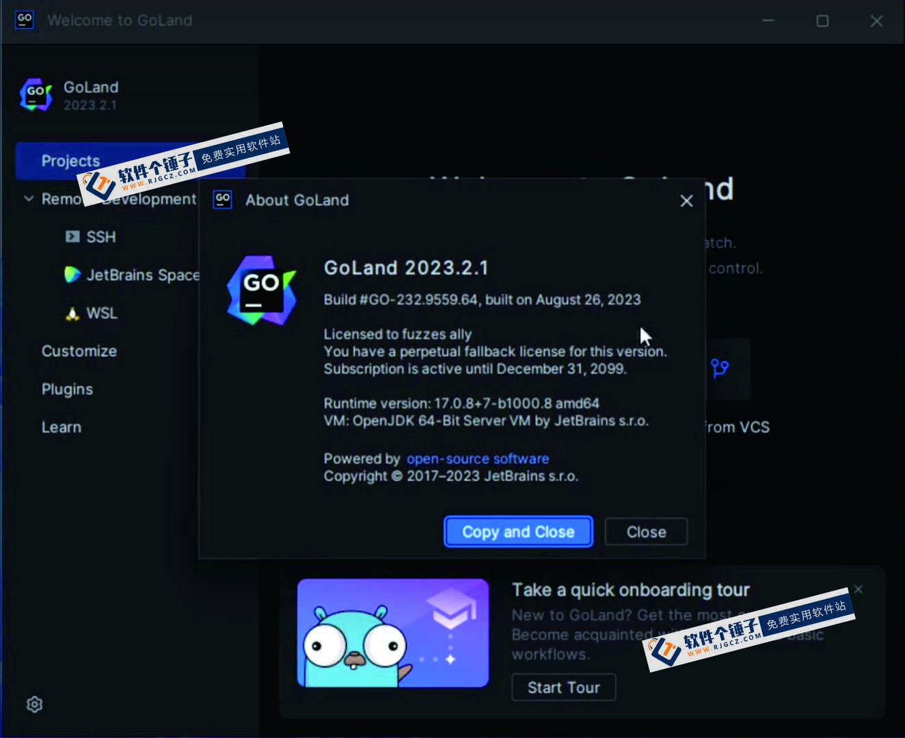
Task: Dismiss the onboarding tour banner
Action: click(859, 589)
